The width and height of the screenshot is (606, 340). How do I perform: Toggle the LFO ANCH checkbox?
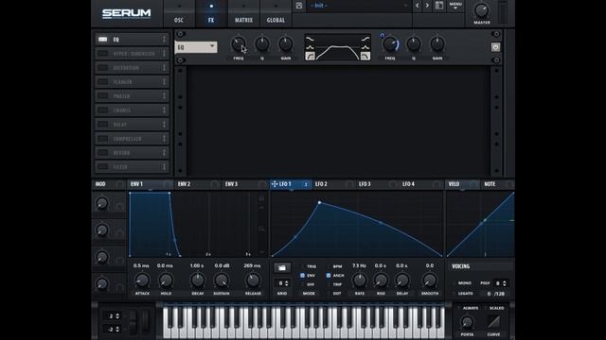click(x=329, y=276)
